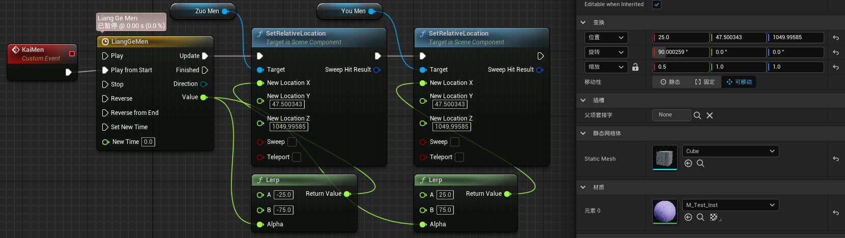Use selected asset for Static Mesh
845x238 pixels.
pos(688,163)
